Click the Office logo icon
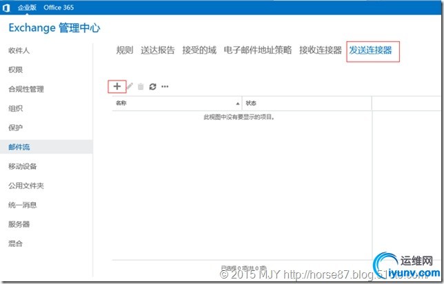 tap(6, 8)
